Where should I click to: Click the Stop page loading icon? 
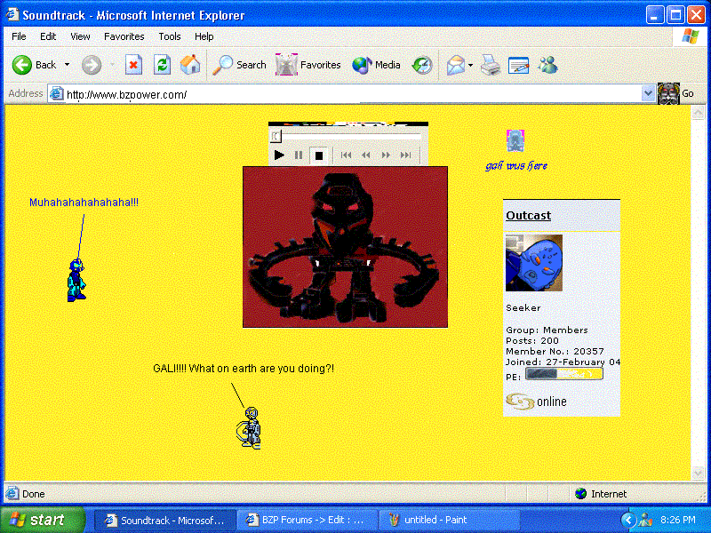133,65
